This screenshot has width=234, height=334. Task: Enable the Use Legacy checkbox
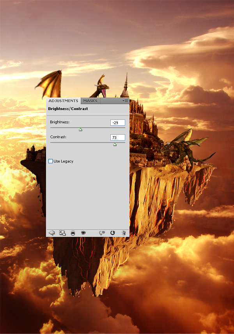coord(50,161)
